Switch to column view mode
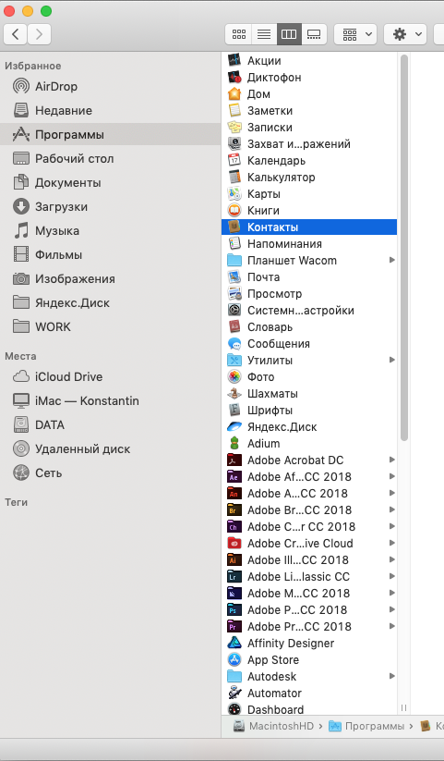This screenshot has width=444, height=761. (289, 34)
